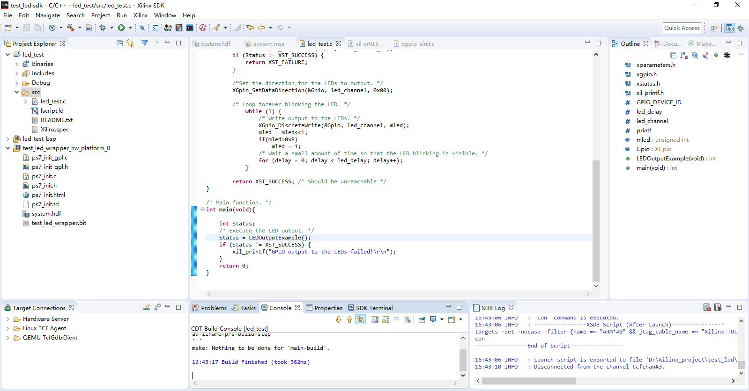Click the green Run button
The height and width of the screenshot is (391, 749).
[x=121, y=28]
